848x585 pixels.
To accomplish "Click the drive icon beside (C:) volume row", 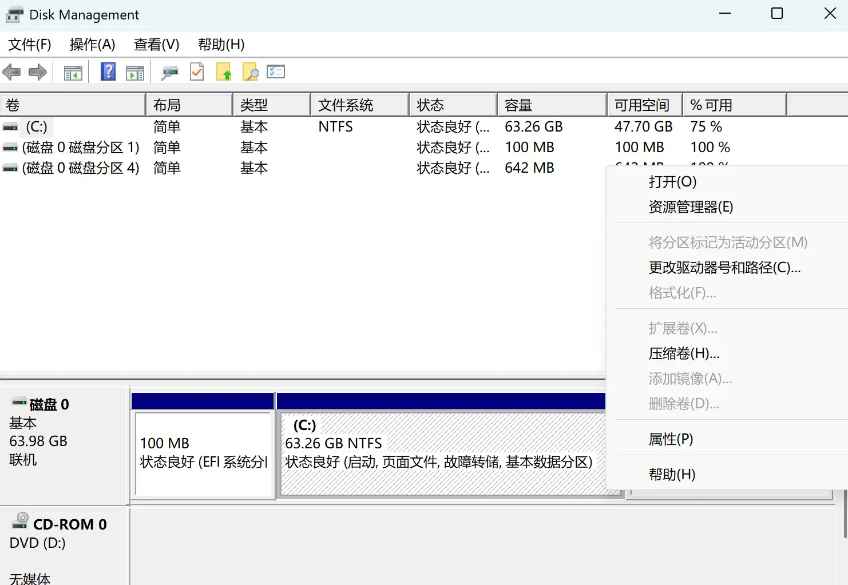I will [x=10, y=127].
